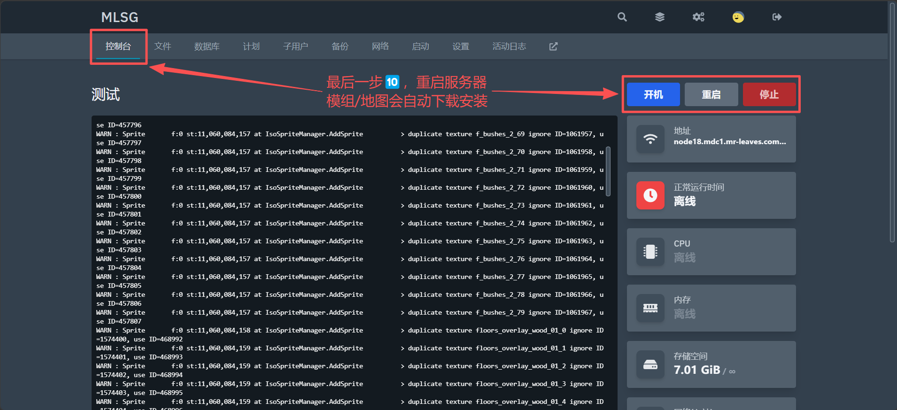
Task: Click the MLSG logo link
Action: 120,17
